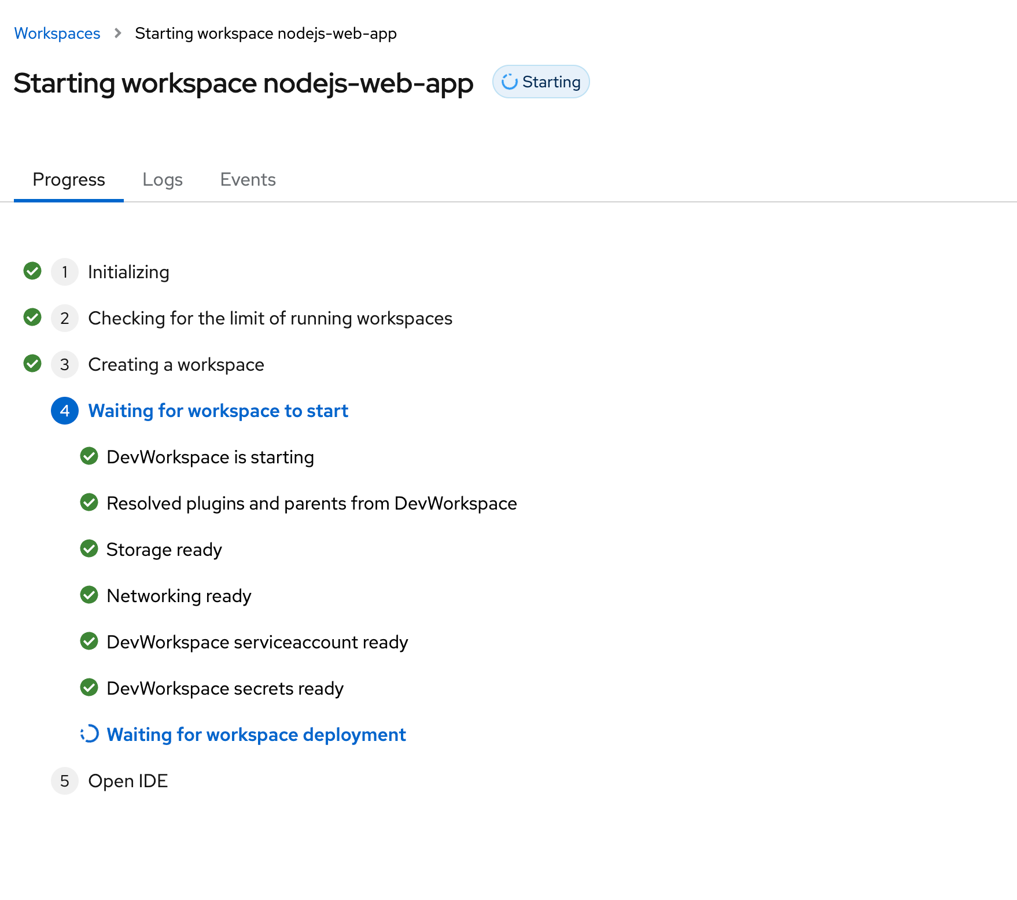Click the Waiting for workspace deployment substep
This screenshot has height=900, width=1017.
tap(256, 735)
